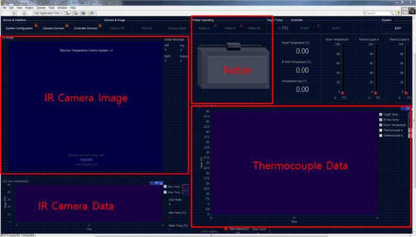
Task: Open the Align Objects toolbar tool
Action: coord(69,12)
